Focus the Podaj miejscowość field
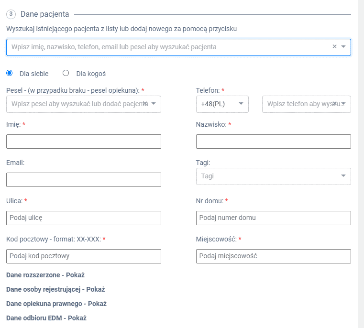364x328 pixels. pos(274,256)
